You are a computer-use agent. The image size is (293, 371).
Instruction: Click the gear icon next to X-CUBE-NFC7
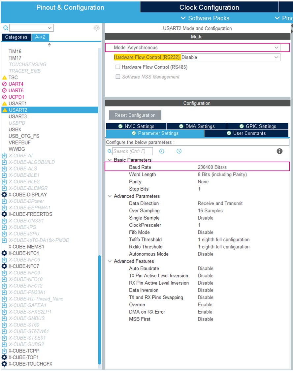point(4,266)
